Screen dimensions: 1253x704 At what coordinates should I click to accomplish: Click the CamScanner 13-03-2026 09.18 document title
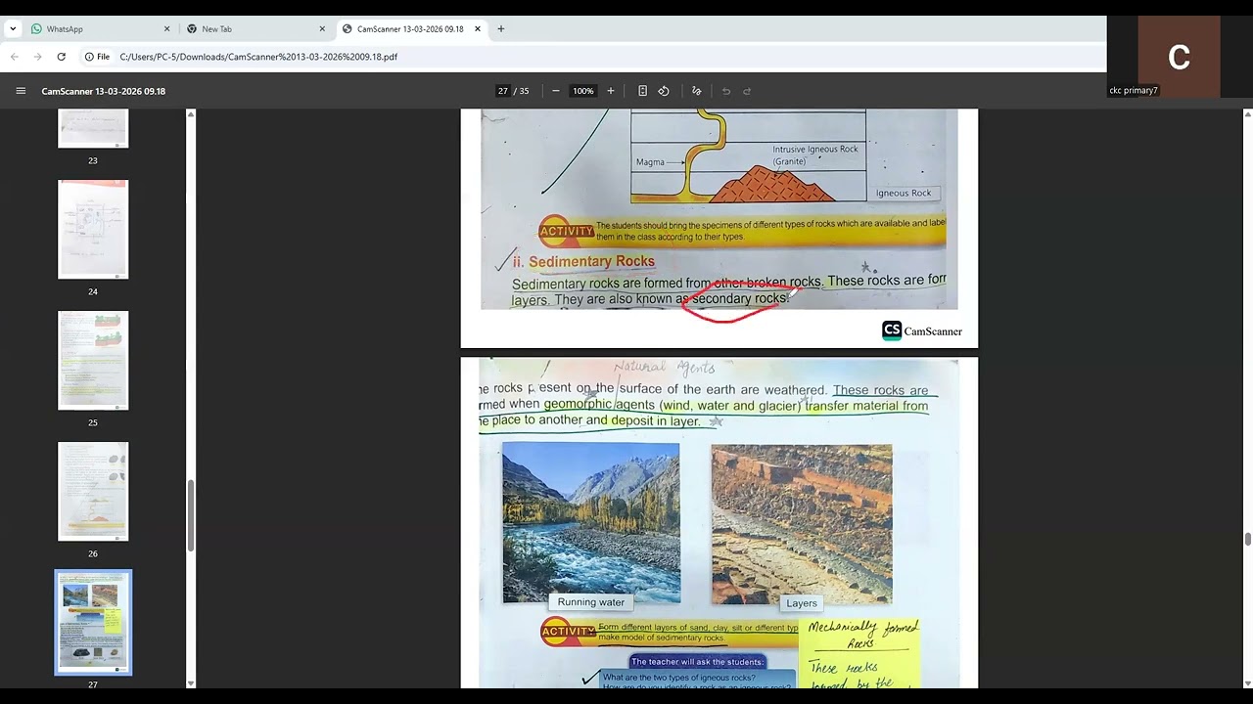(103, 91)
